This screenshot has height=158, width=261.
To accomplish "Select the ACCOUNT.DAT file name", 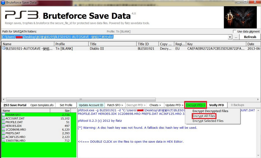I will click(x=15, y=118).
